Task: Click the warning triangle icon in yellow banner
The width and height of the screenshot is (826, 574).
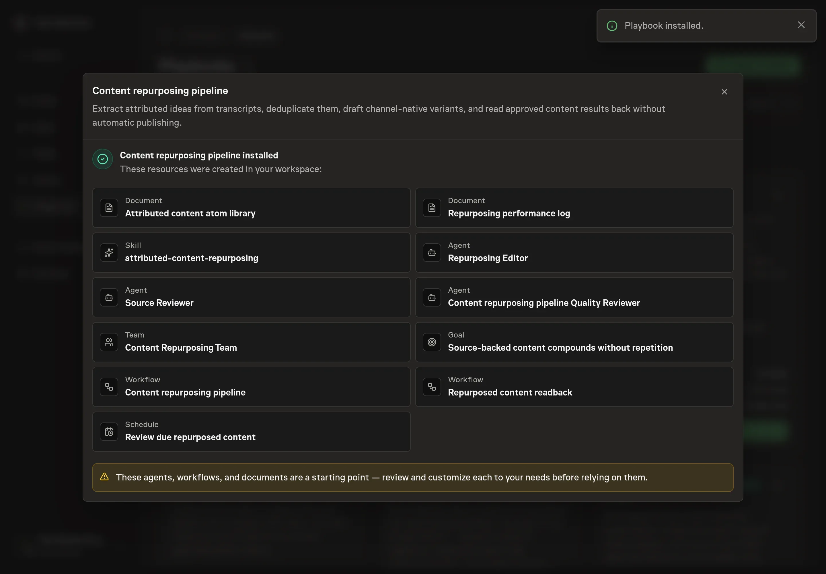Action: point(104,477)
